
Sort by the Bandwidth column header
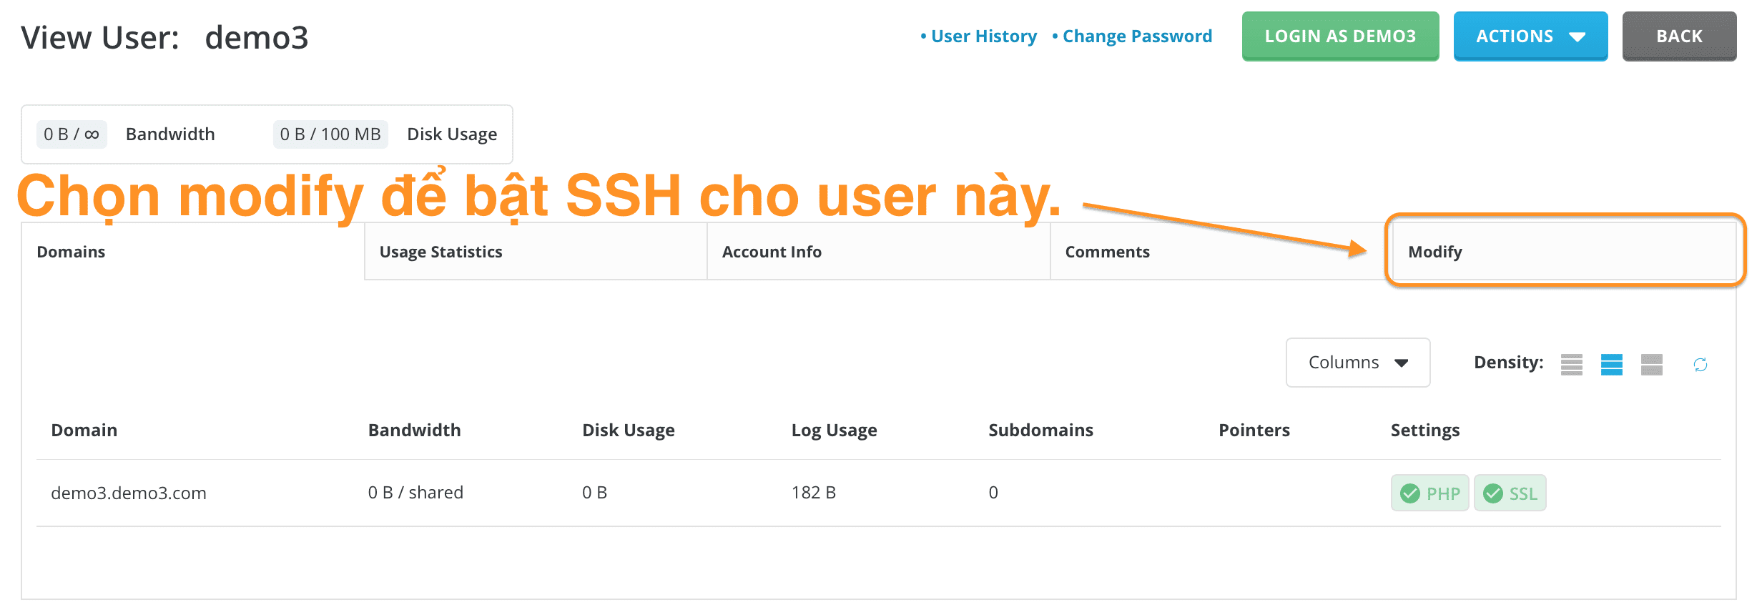(414, 431)
